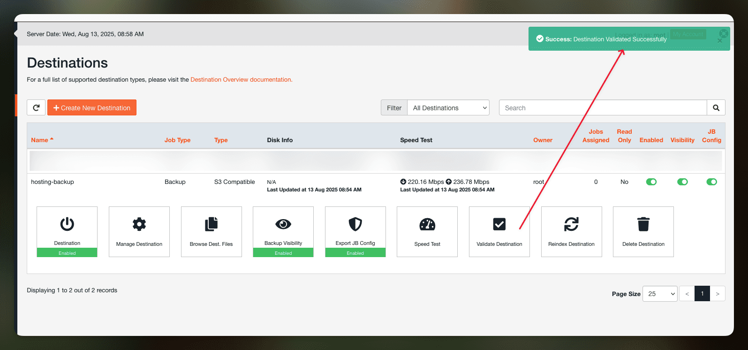This screenshot has height=350, width=748.
Task: Sort table by Owner column
Action: tap(543, 140)
